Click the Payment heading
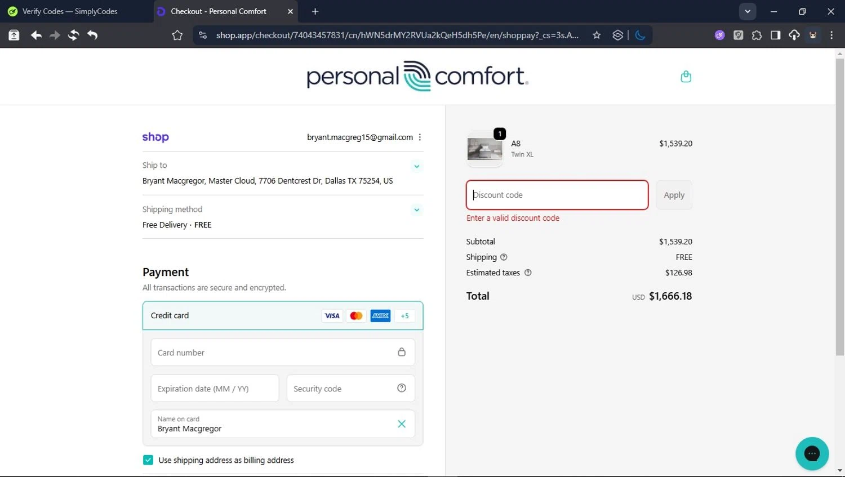Viewport: 845px width, 477px height. 166,272
